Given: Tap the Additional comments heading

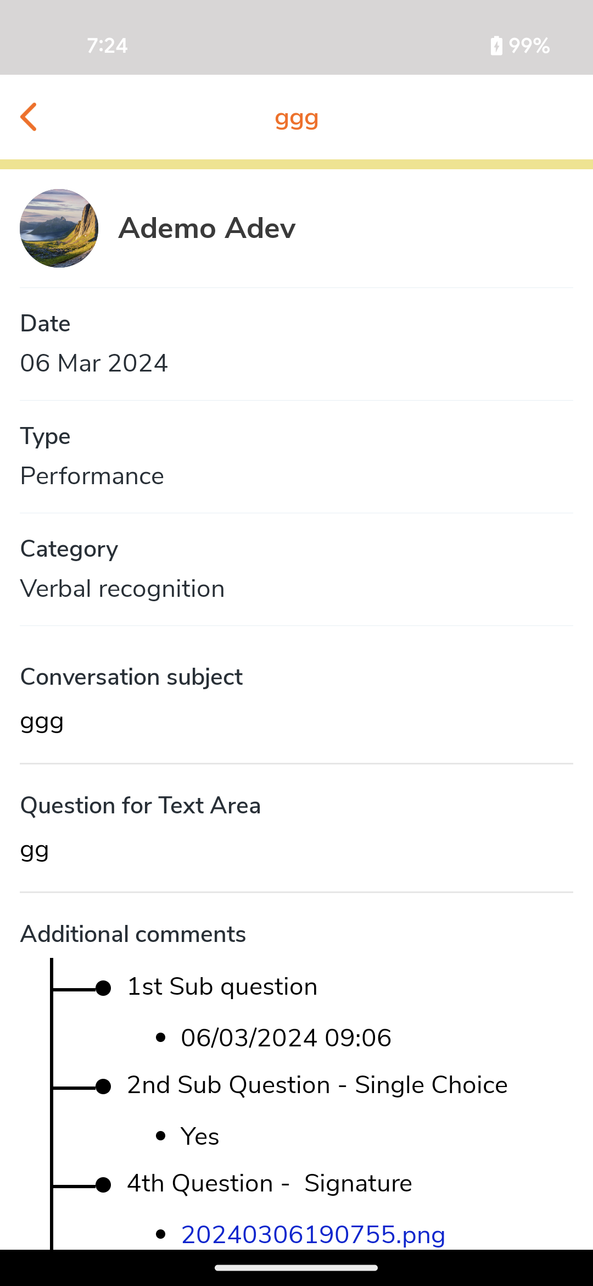Looking at the screenshot, I should coord(133,934).
